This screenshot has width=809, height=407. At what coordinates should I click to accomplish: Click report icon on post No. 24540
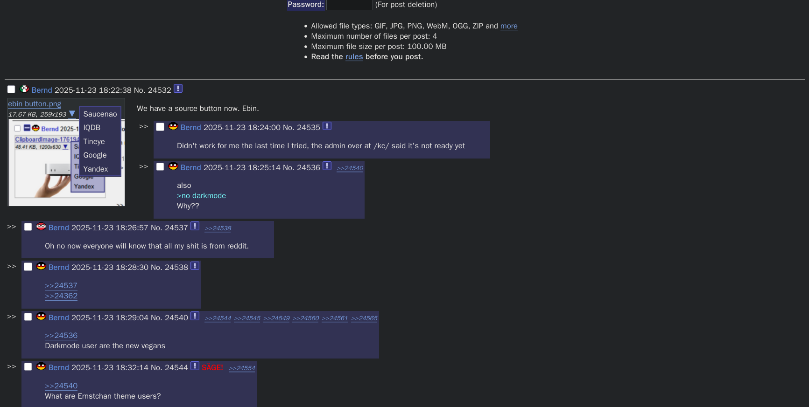click(195, 316)
